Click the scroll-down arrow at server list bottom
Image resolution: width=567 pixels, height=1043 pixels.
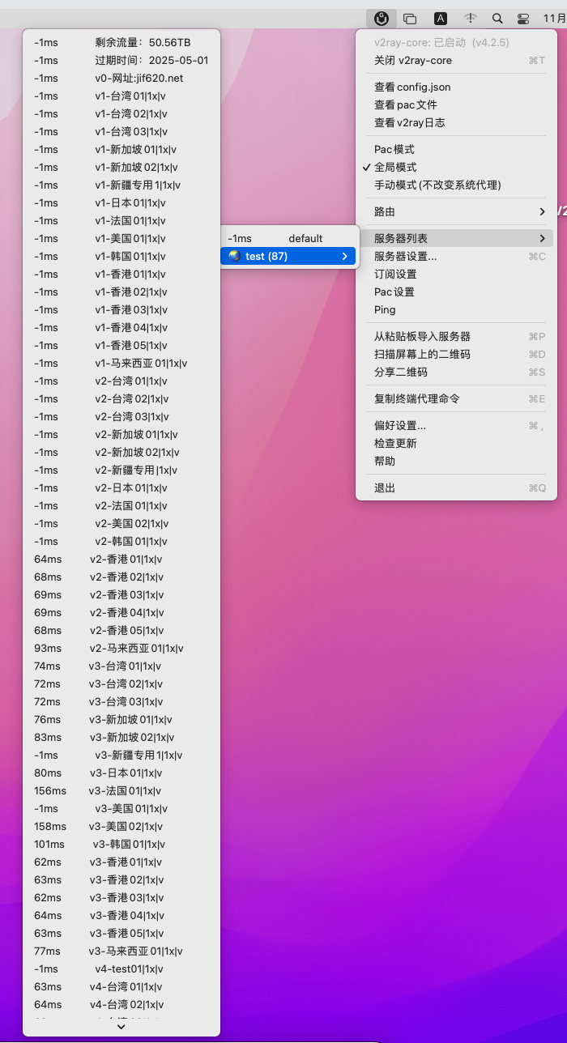pos(122,1026)
